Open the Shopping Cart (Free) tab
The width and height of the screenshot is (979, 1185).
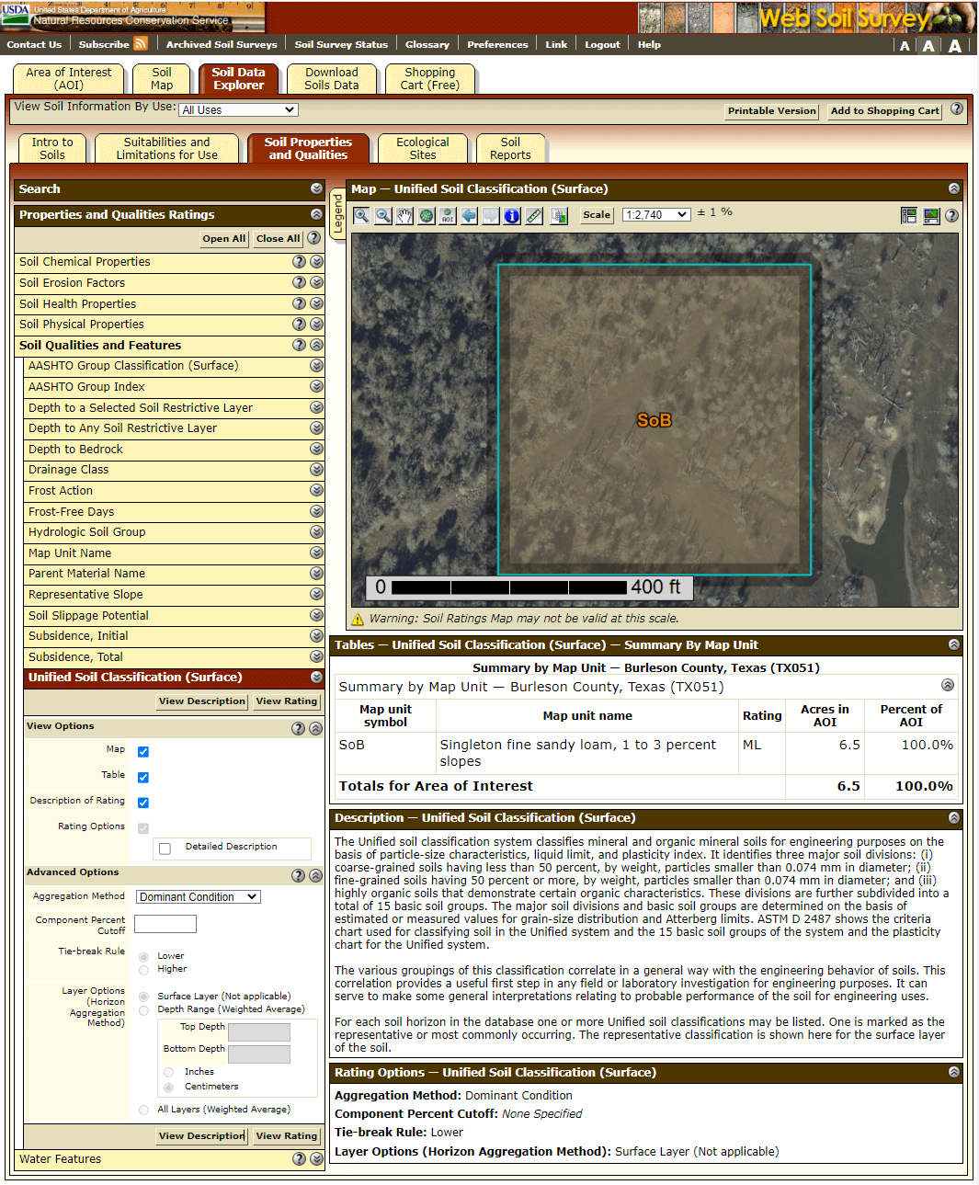pos(429,78)
